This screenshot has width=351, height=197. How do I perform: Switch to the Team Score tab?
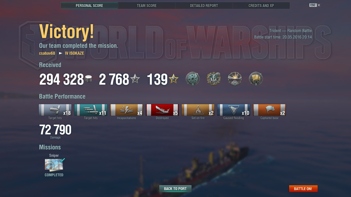point(146,5)
